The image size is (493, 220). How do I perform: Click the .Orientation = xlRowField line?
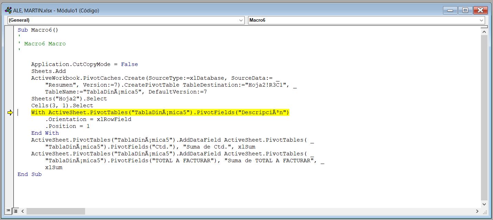coord(81,119)
